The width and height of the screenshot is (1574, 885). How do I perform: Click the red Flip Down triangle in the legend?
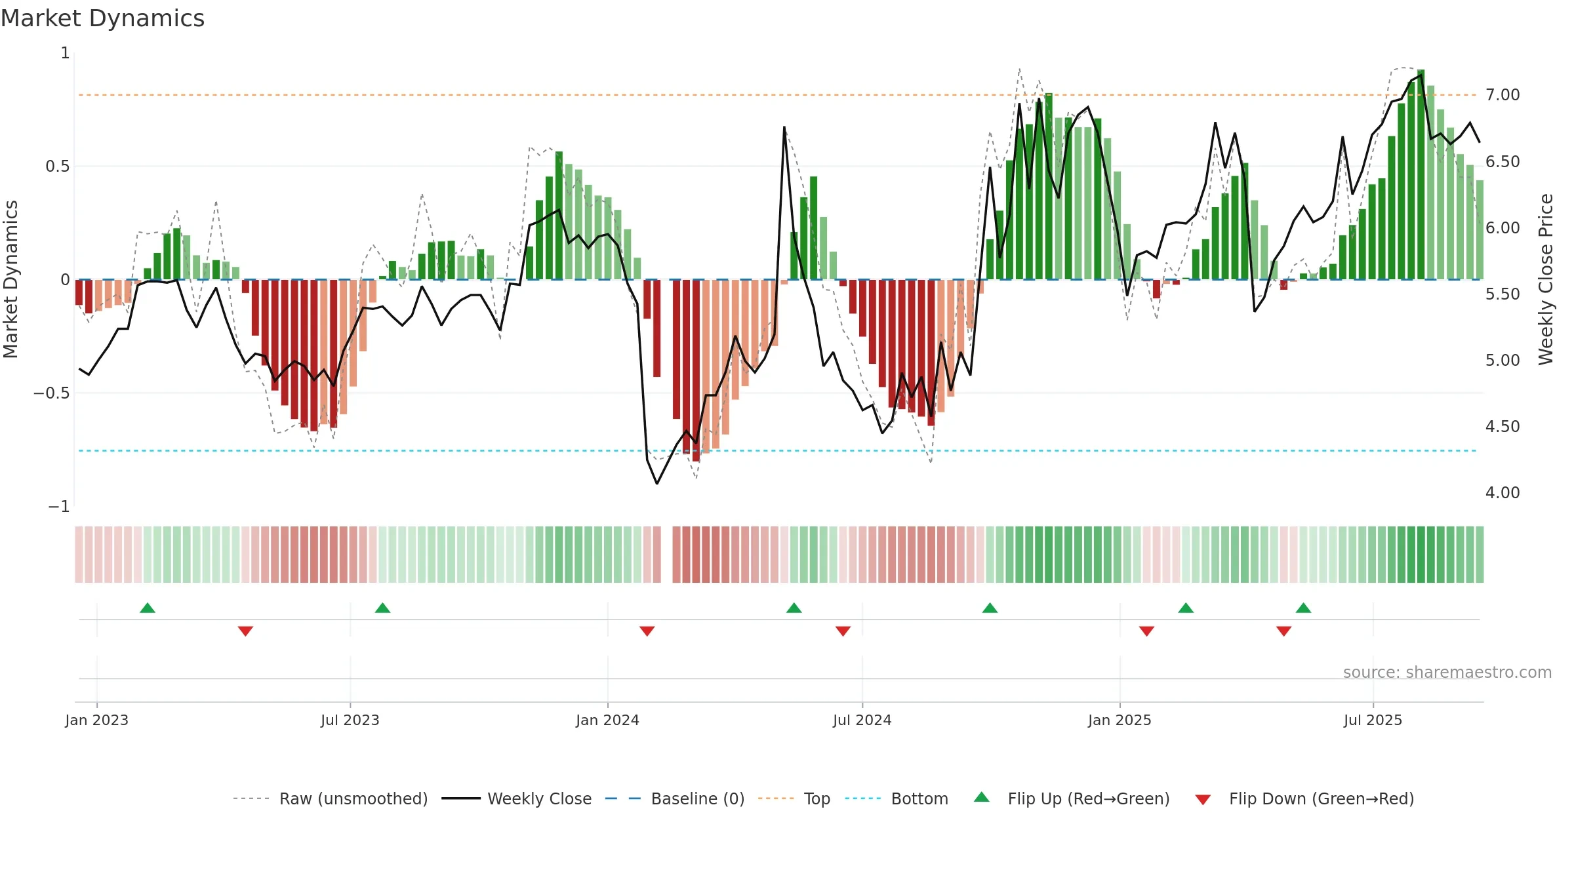[x=1203, y=800]
